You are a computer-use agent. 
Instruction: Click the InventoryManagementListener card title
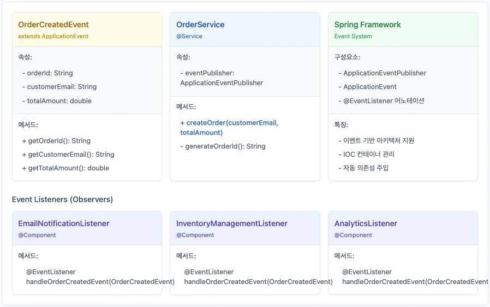pos(232,224)
